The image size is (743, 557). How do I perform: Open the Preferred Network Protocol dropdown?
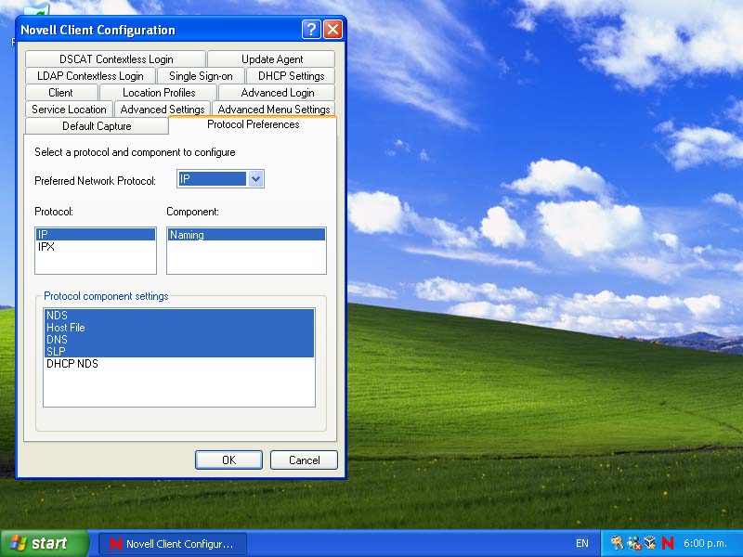point(256,178)
